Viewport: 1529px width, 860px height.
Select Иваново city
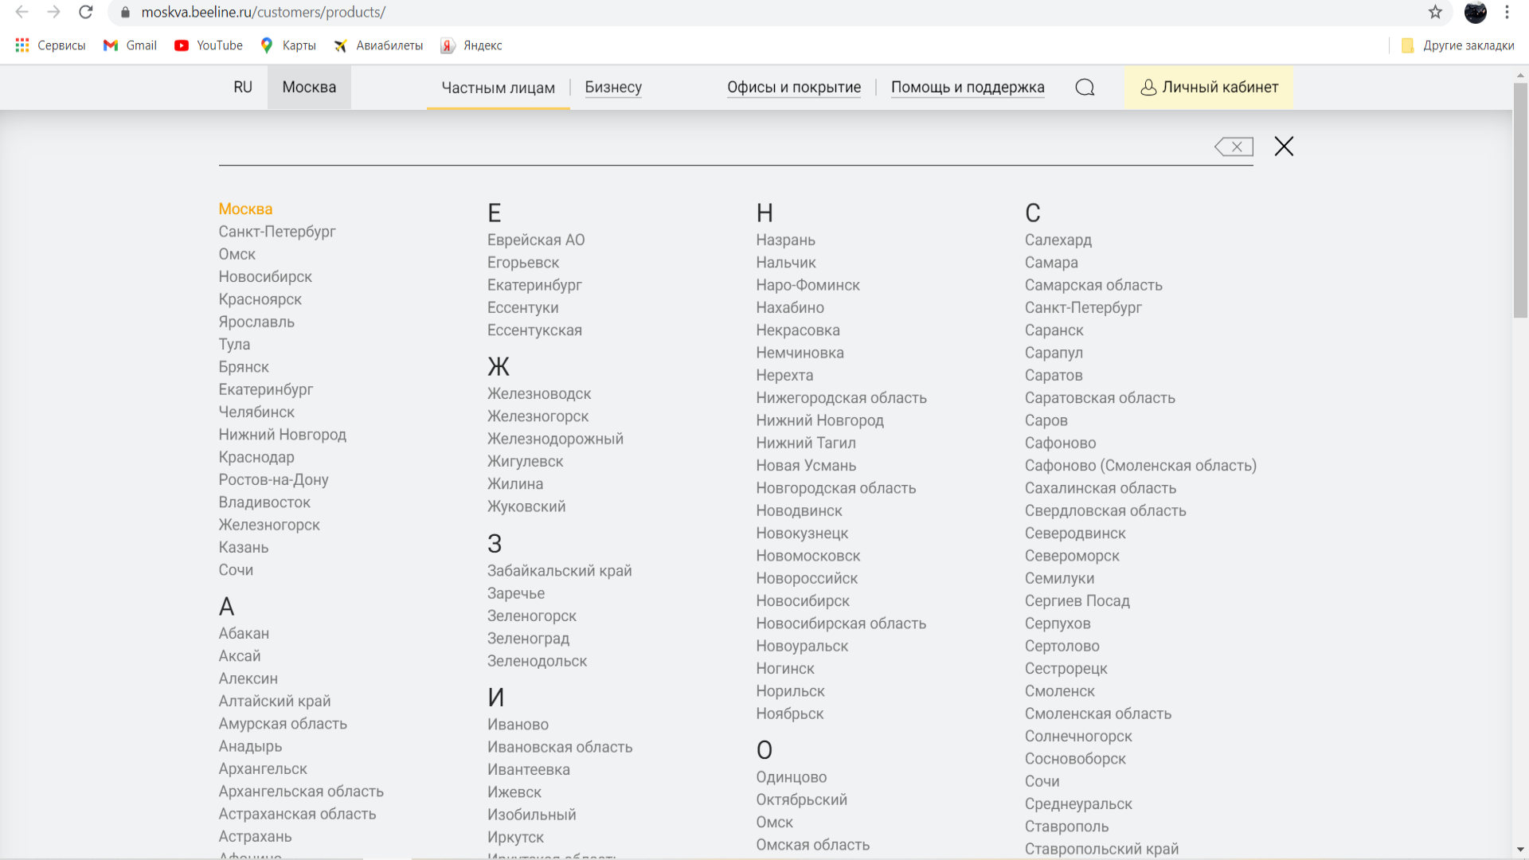(x=518, y=725)
